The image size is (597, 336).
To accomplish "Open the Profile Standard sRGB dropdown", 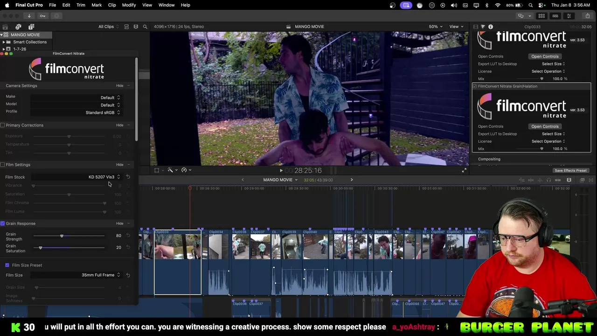I will tap(75, 112).
